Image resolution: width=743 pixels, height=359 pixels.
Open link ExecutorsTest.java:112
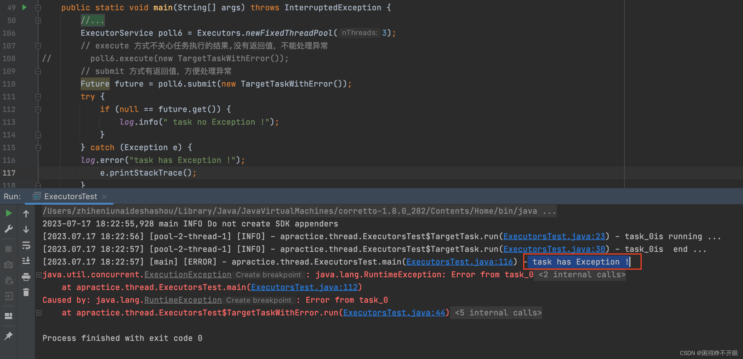click(x=304, y=287)
